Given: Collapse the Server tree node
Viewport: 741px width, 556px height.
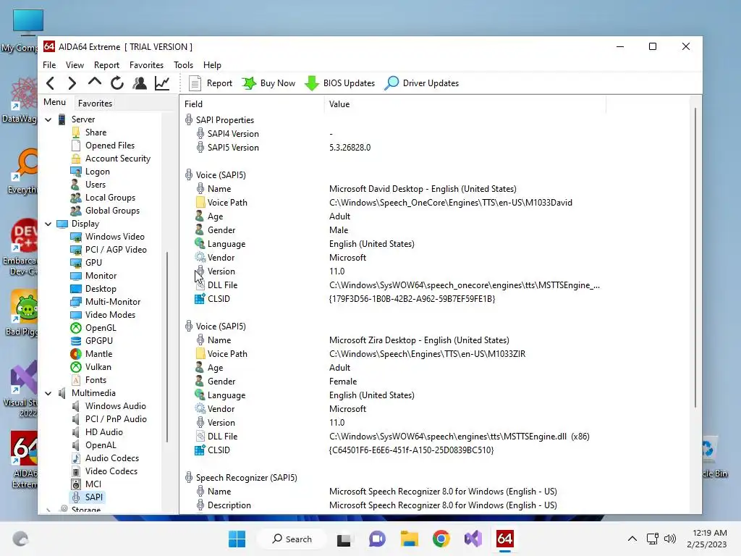Looking at the screenshot, I should tap(48, 119).
